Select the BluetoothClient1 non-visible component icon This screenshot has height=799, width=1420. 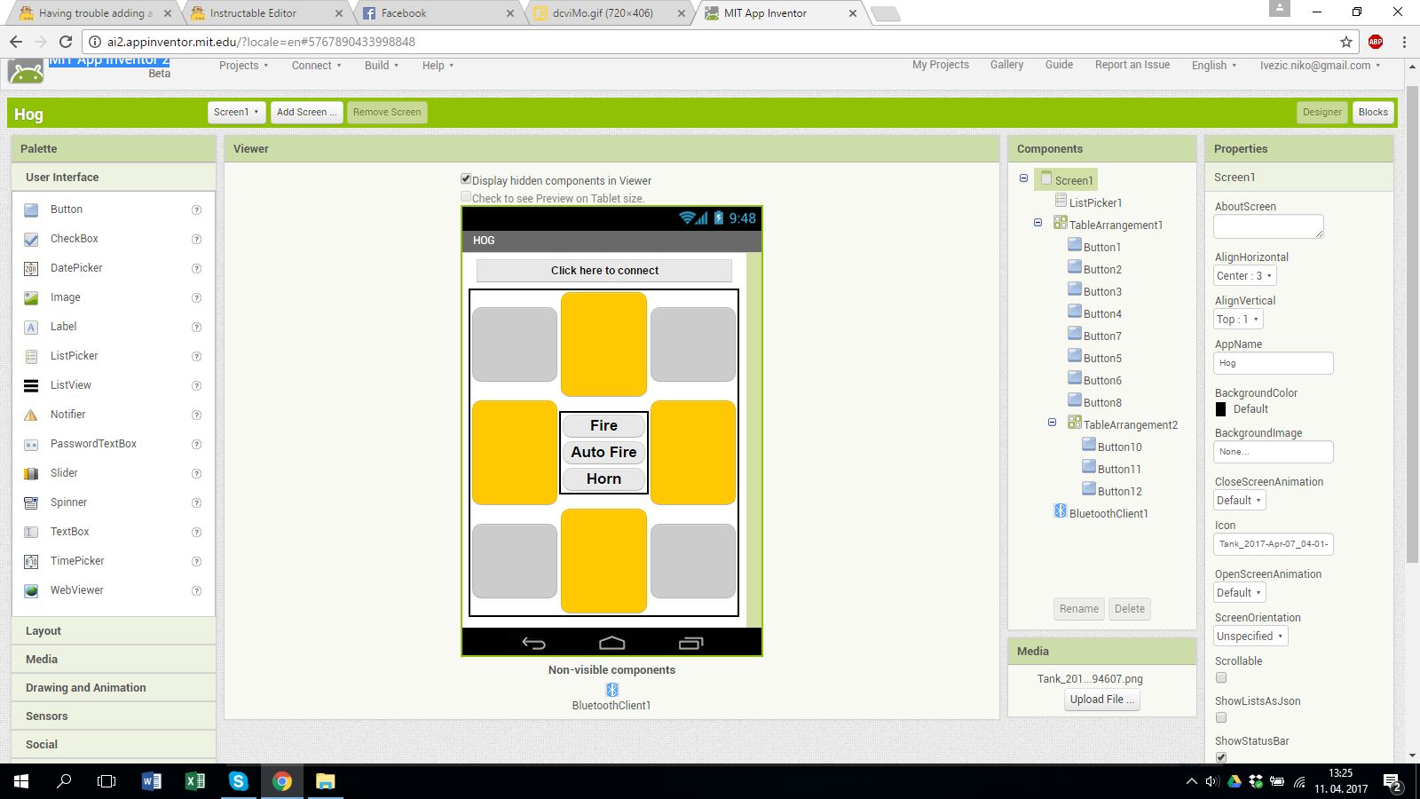[611, 690]
